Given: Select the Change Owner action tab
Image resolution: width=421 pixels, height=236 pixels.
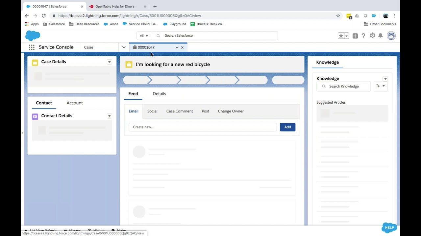Looking at the screenshot, I should point(231,111).
